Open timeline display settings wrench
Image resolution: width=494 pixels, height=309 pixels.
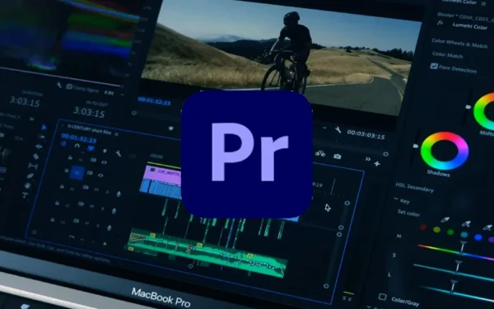119,153
